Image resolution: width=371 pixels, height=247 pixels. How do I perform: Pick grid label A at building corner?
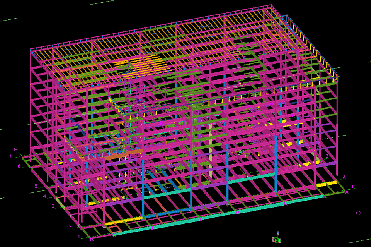[x=347, y=192]
